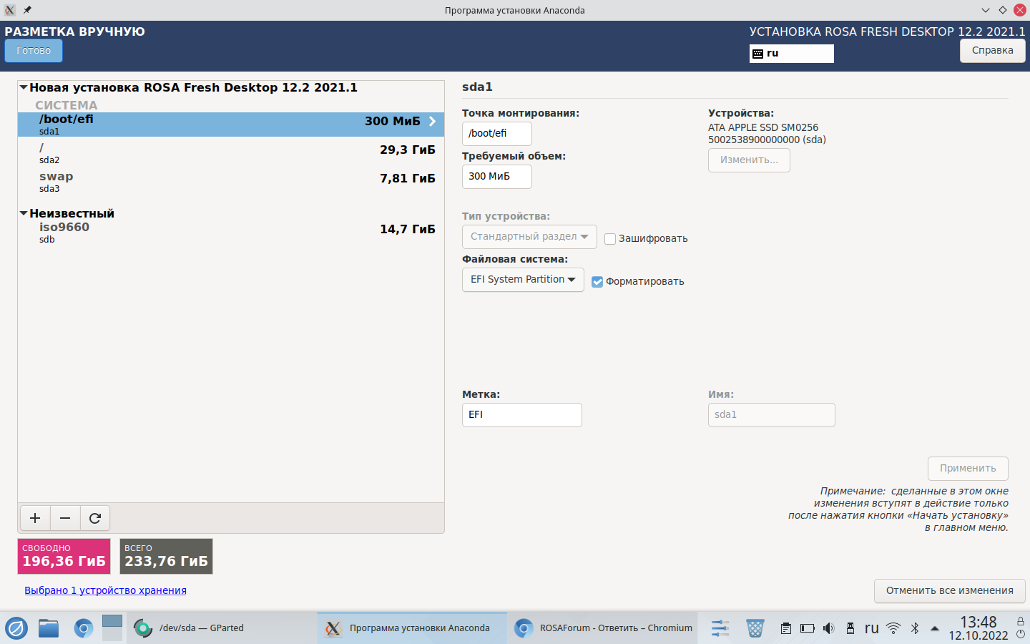The height and width of the screenshot is (644, 1030).
Task: Toggle the Зашифровать checkbox
Action: pos(610,239)
